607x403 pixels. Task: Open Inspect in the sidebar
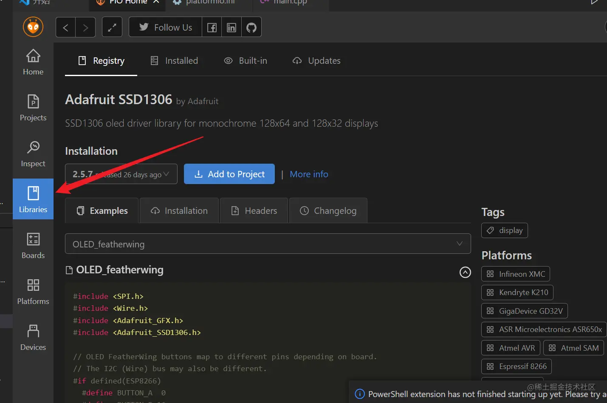click(x=33, y=154)
